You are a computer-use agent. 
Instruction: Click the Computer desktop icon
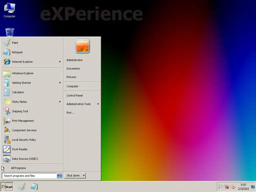[9, 10]
